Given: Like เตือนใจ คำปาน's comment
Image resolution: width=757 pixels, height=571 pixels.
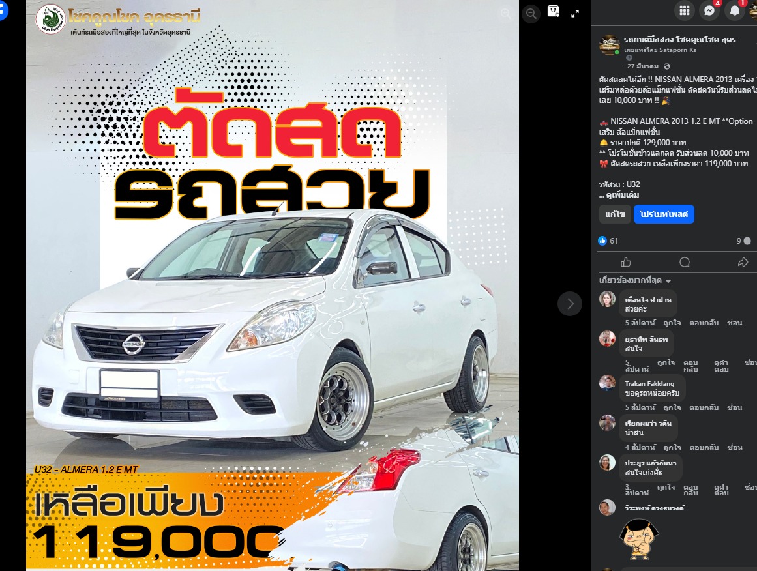Looking at the screenshot, I should coord(672,323).
